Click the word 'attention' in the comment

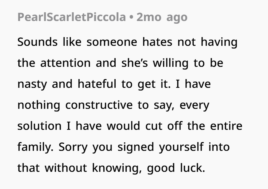(x=65, y=63)
